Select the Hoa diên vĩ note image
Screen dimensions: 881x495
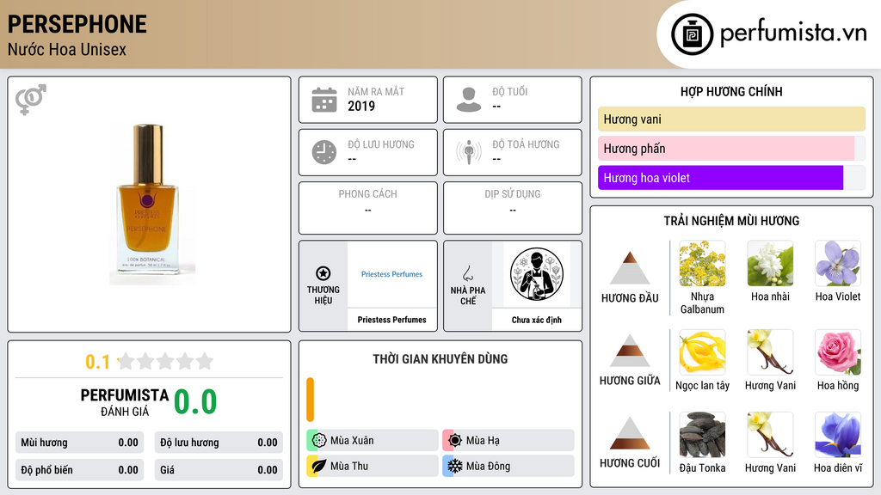pos(838,434)
